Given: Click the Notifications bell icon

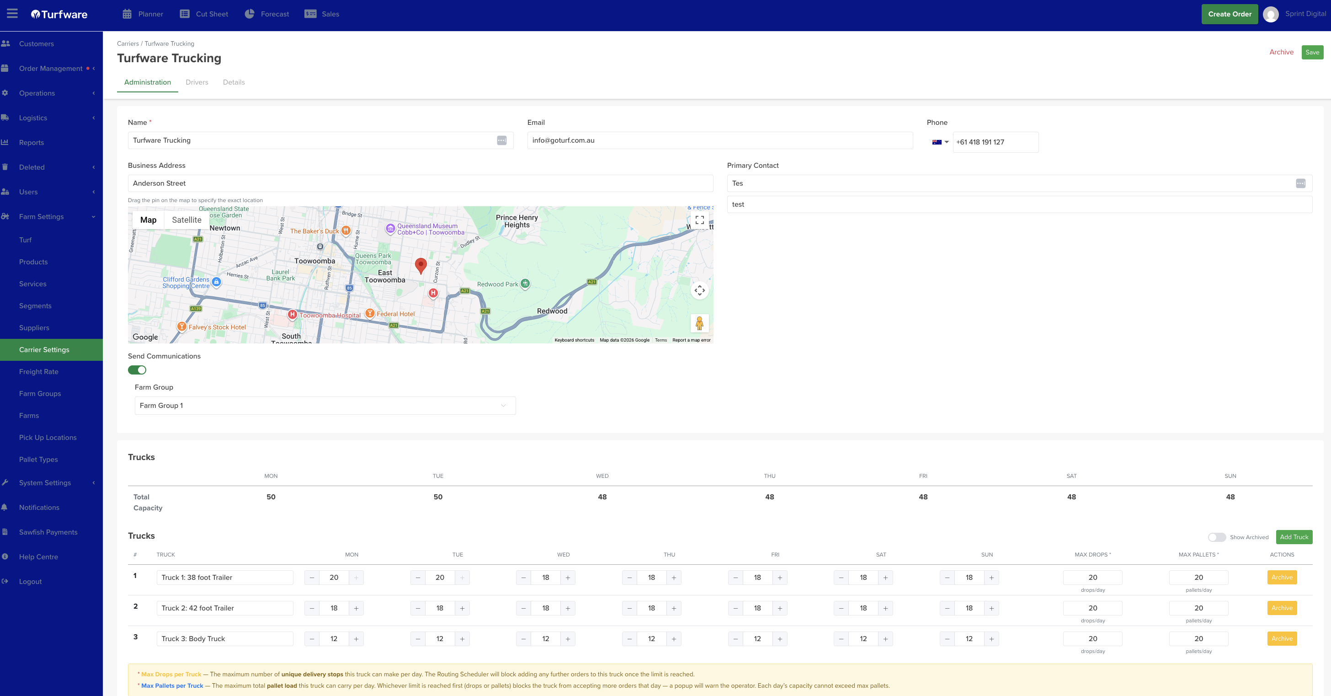Looking at the screenshot, I should click(x=5, y=507).
